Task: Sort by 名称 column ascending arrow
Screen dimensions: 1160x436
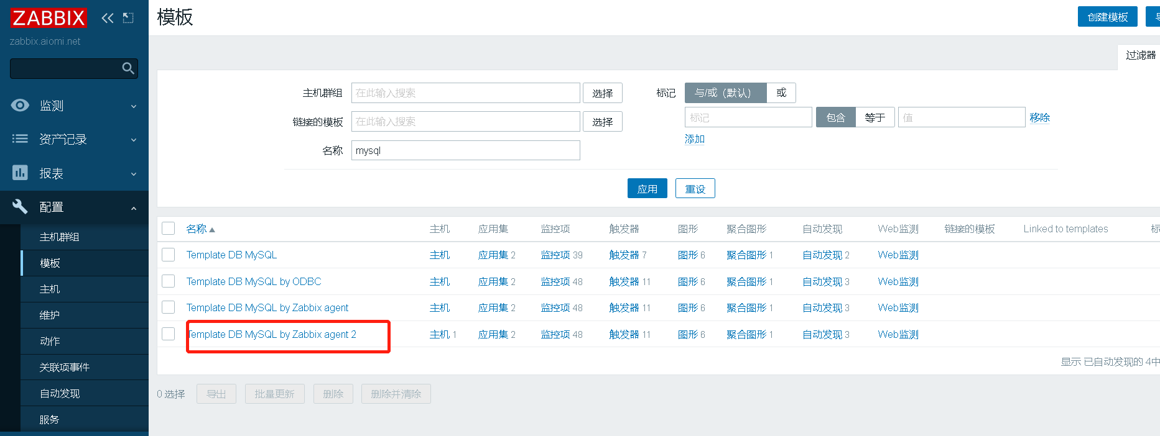Action: pos(212,230)
